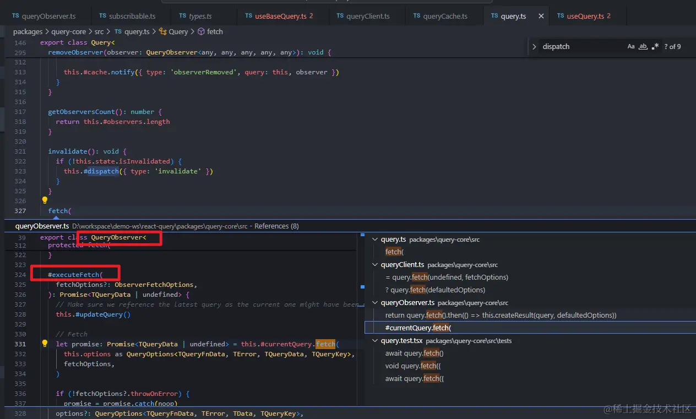Collapse the queryClient.ts references group
This screenshot has width=696, height=419.
[375, 265]
